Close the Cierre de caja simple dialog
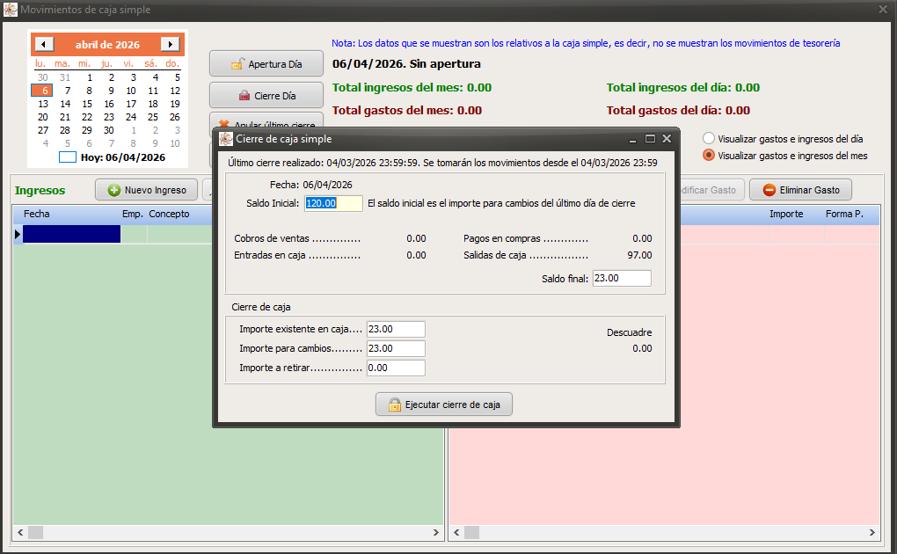The width and height of the screenshot is (897, 554). click(667, 139)
